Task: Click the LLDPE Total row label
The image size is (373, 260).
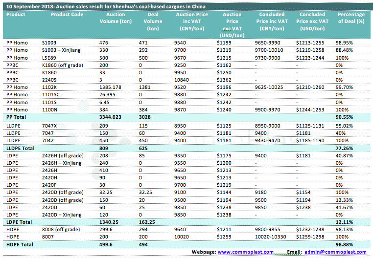Action: [x=20, y=147]
